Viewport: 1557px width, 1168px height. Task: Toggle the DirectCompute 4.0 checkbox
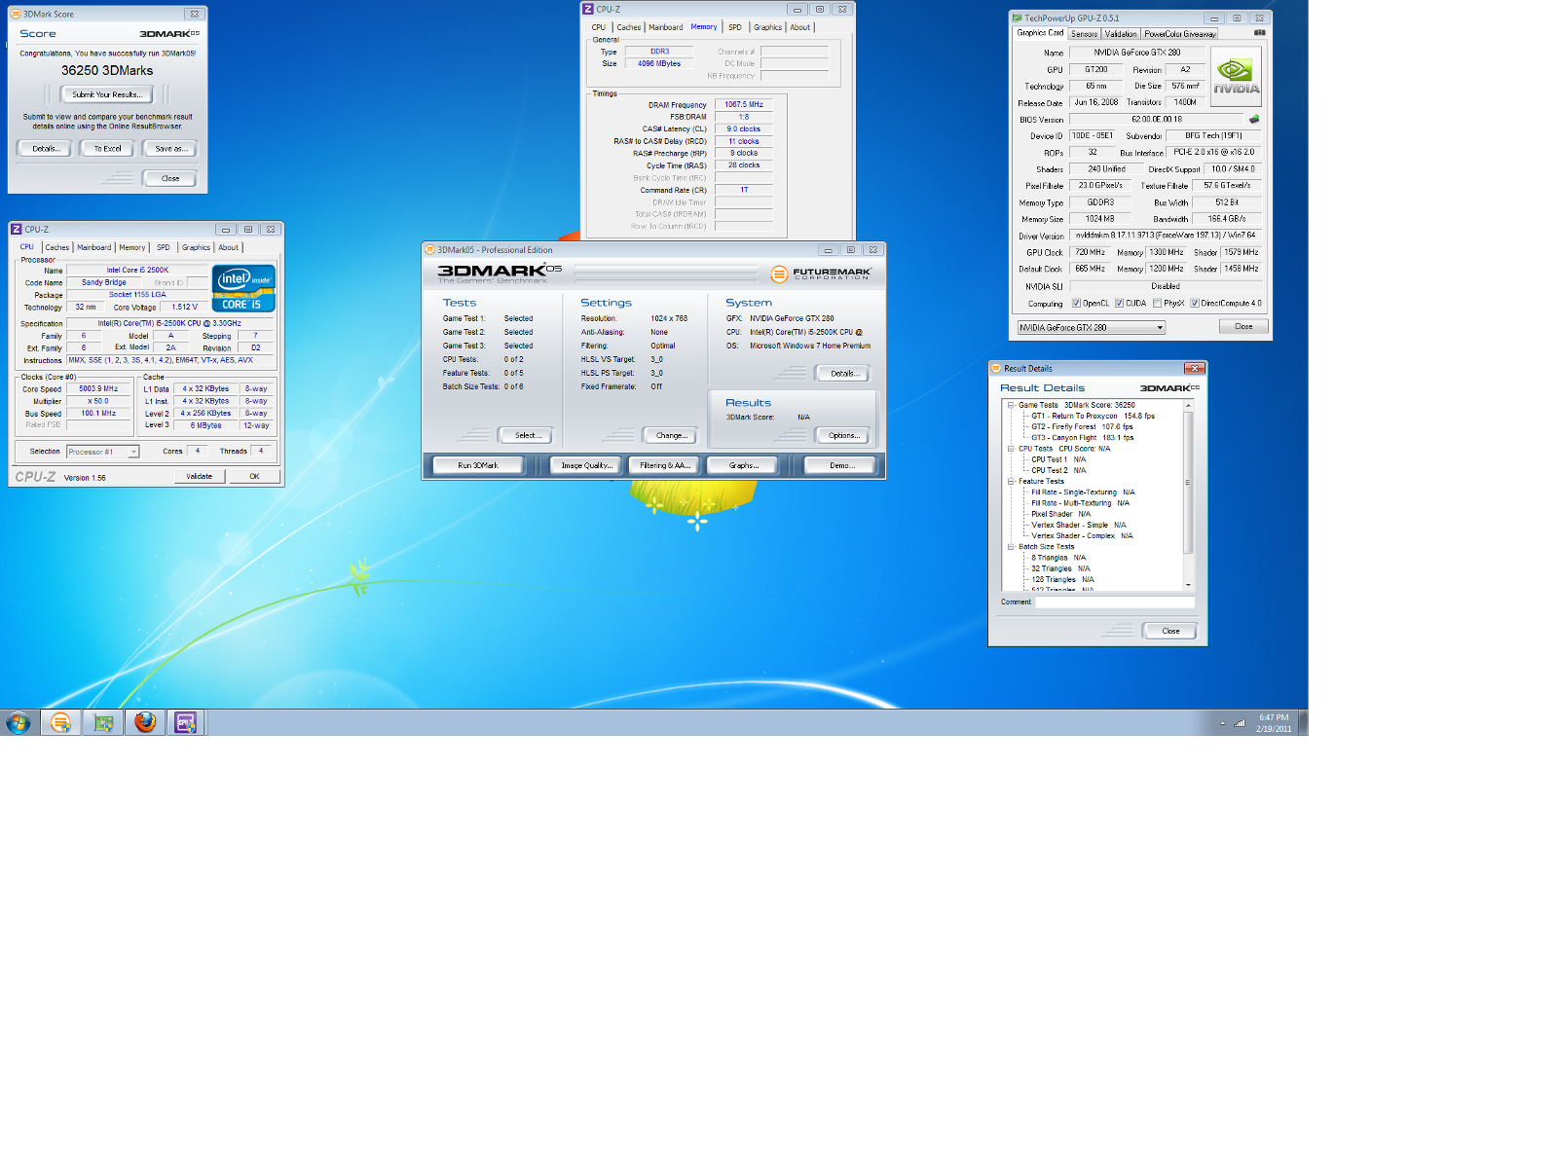[1194, 303]
